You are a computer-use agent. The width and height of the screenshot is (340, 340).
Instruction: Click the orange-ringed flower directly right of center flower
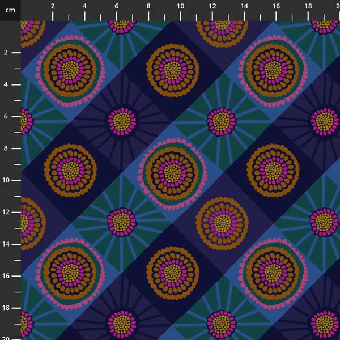pos(273,170)
